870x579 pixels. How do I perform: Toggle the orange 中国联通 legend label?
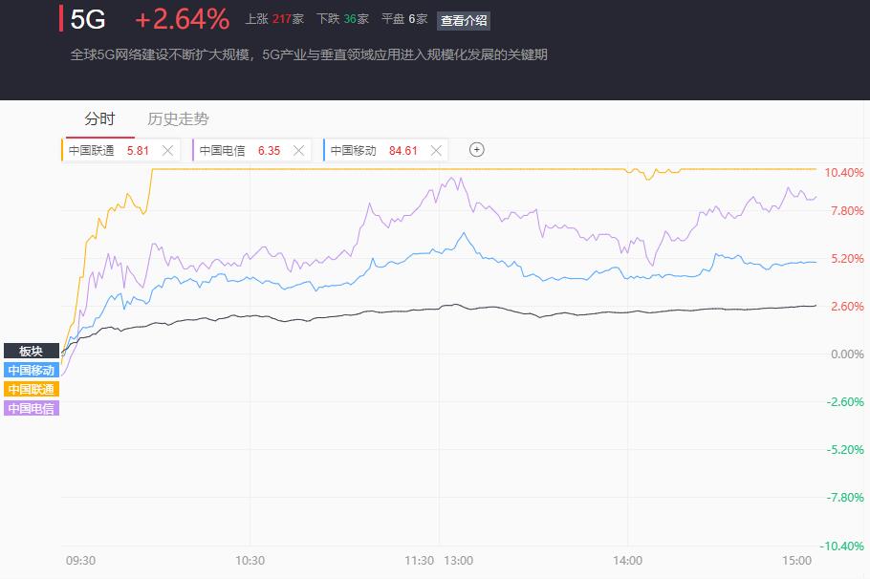(x=31, y=389)
